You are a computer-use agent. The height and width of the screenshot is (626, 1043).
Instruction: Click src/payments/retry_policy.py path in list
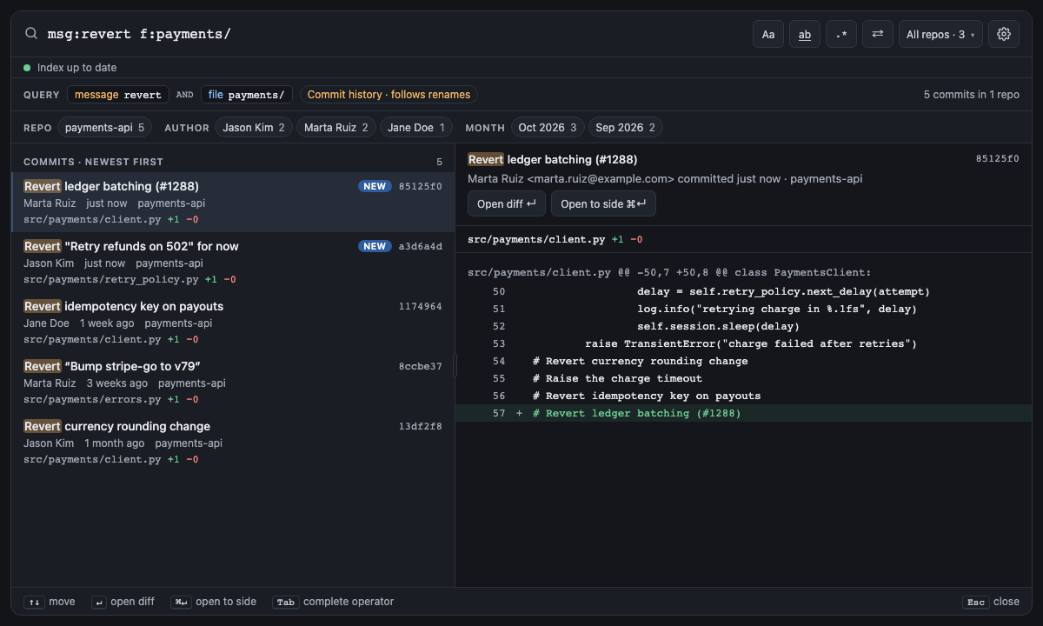tap(111, 279)
